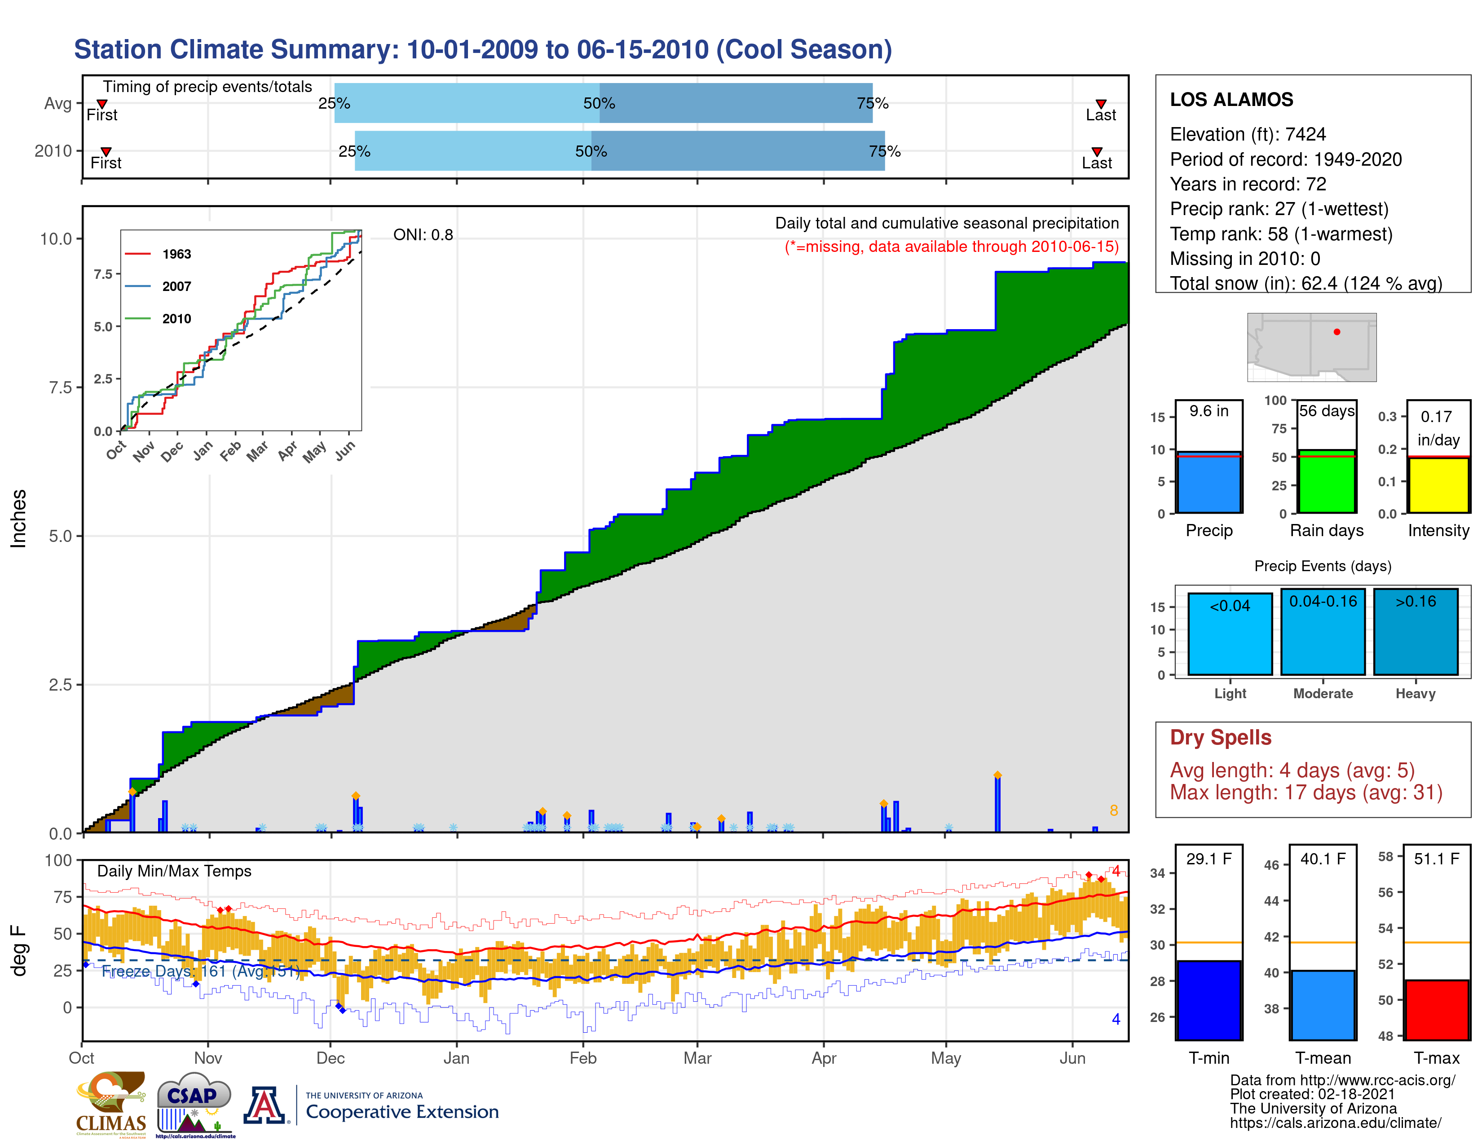
Task: Click the 1963 red legend entry
Action: (x=159, y=254)
